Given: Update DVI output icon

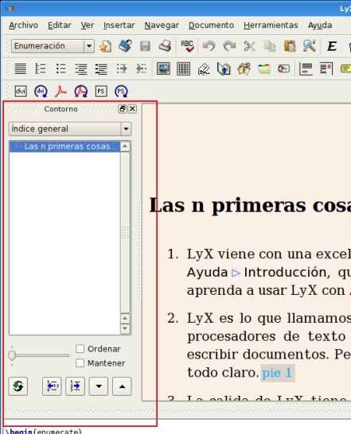Looking at the screenshot, I should [x=41, y=91].
